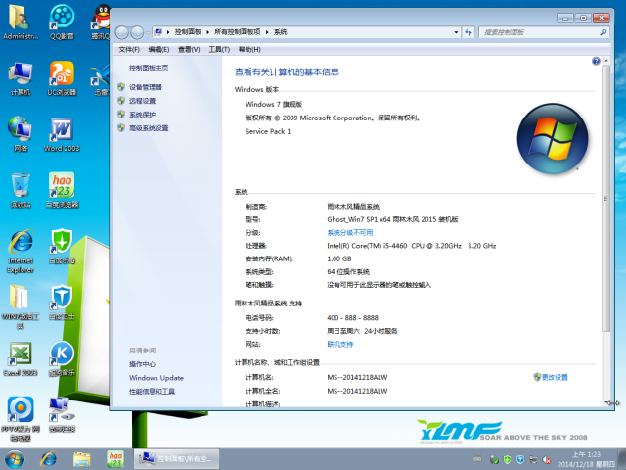Open the recent pages dropdown arrow
Viewport: 626px width, 470px height.
[x=148, y=32]
